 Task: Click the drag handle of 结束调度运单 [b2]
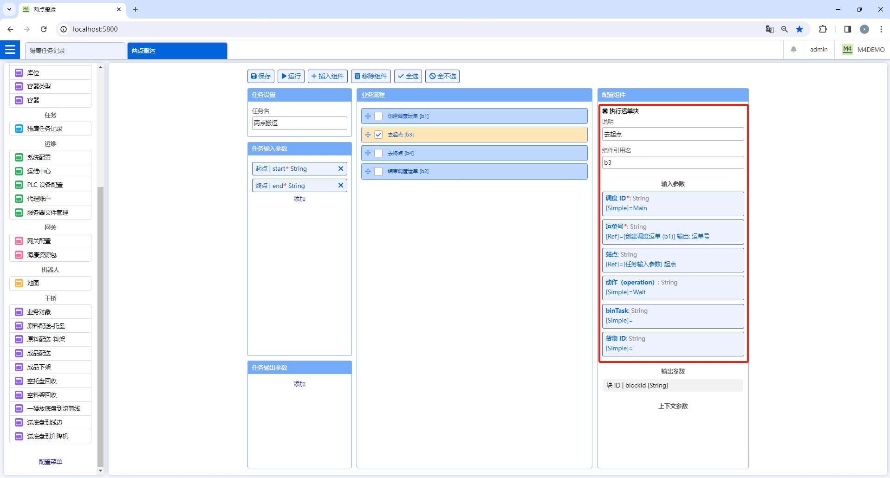tap(368, 171)
